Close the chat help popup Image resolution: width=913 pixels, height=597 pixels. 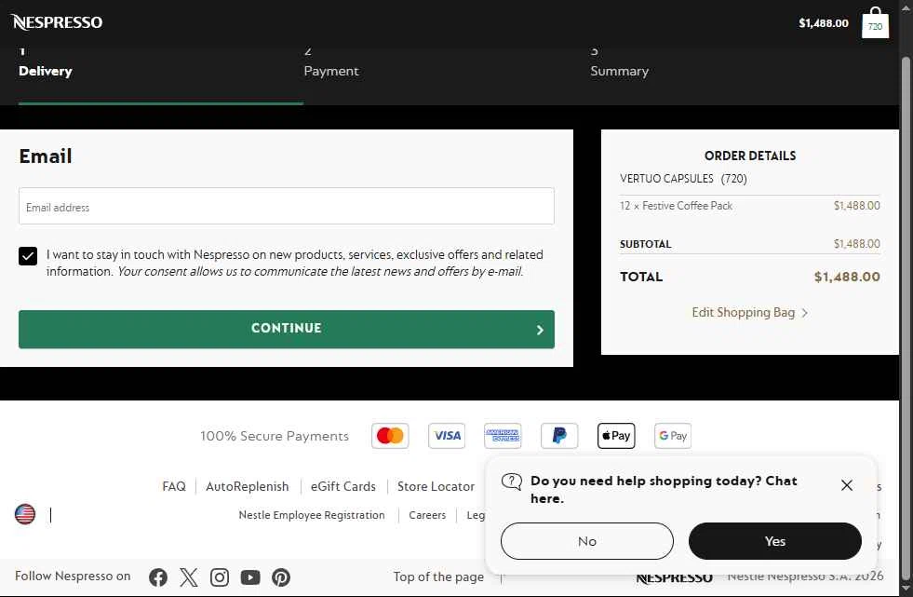click(x=847, y=485)
